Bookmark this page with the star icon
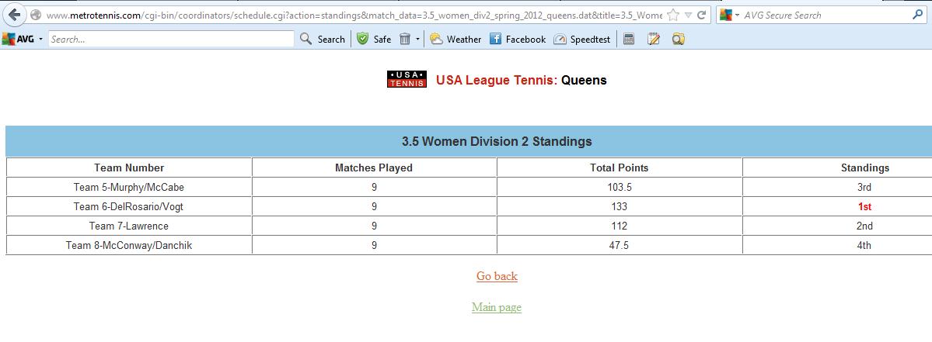The image size is (932, 342). coord(673,16)
